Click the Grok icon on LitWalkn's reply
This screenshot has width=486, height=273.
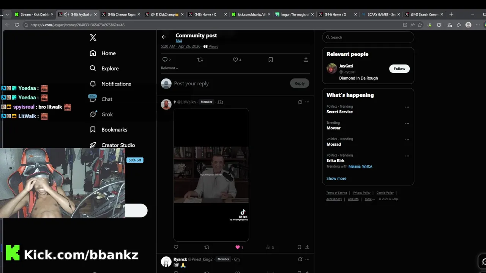click(x=300, y=102)
